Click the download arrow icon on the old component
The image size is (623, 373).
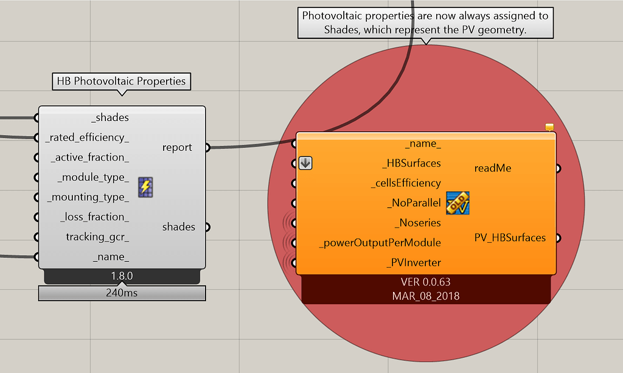point(305,163)
